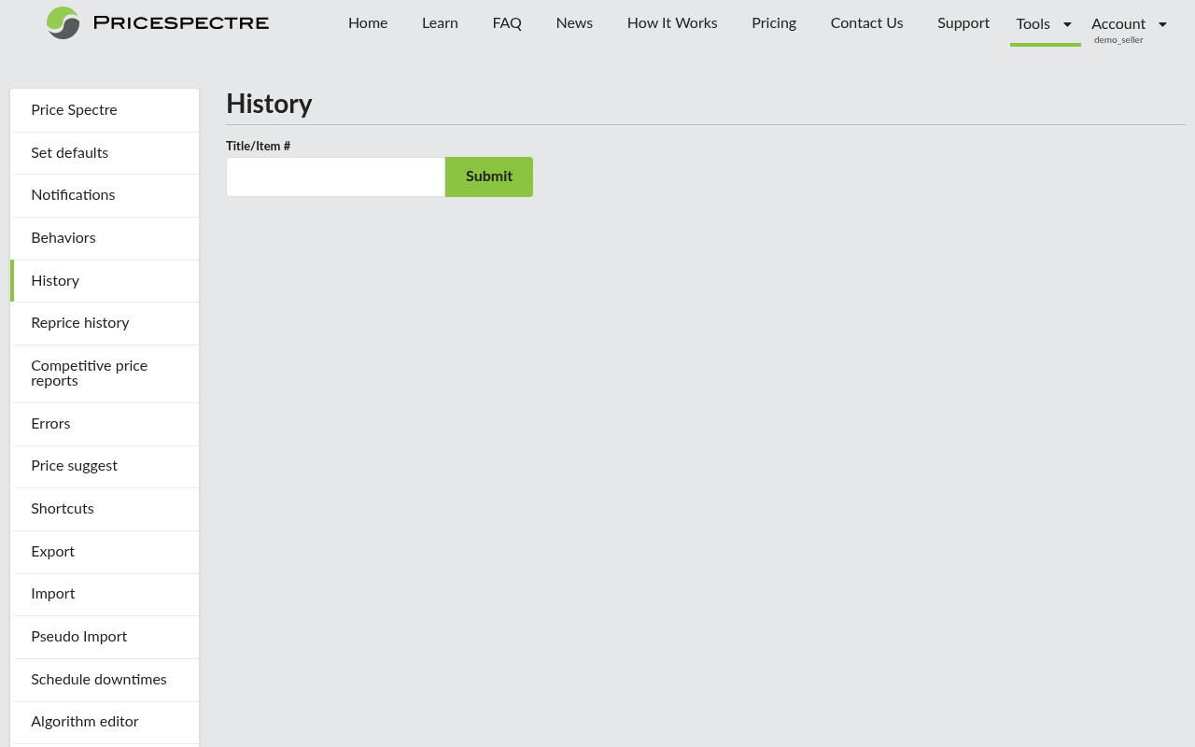Open Schedule downtimes settings
1195x747 pixels.
pos(99,680)
